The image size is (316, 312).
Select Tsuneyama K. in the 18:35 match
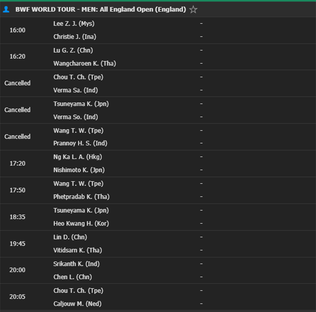[x=81, y=210]
